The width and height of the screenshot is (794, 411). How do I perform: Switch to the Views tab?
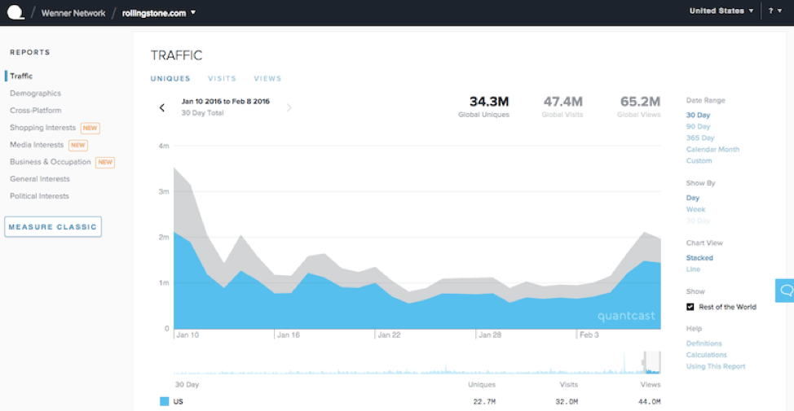coord(267,78)
